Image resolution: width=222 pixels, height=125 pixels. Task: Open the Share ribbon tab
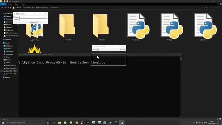click(x=17, y=4)
